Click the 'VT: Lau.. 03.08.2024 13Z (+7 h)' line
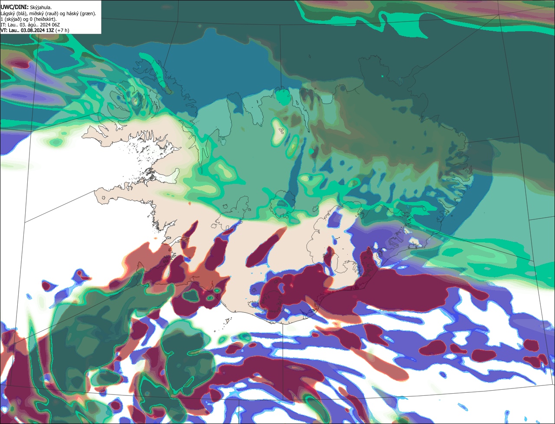 [35, 30]
